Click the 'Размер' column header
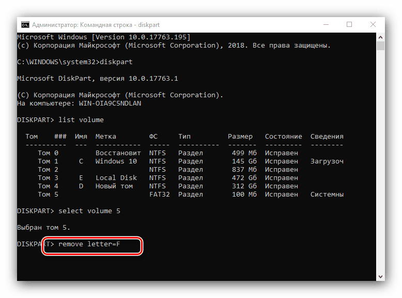Viewport: 402px width, 298px height. (240, 137)
